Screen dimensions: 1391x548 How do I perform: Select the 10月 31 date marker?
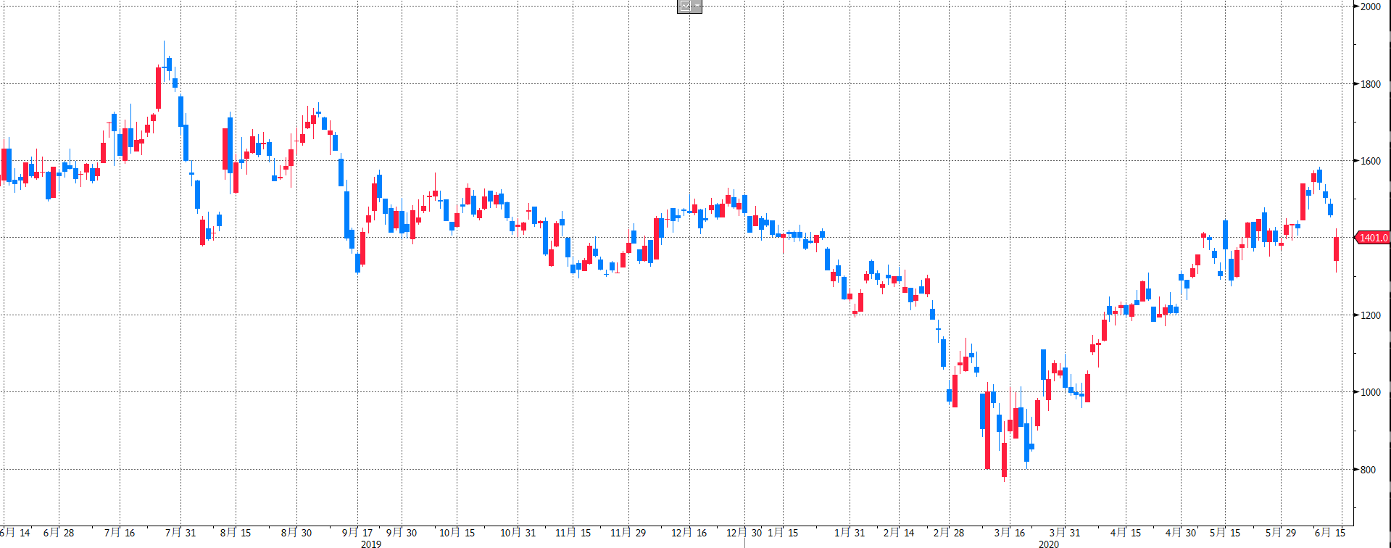pos(518,533)
